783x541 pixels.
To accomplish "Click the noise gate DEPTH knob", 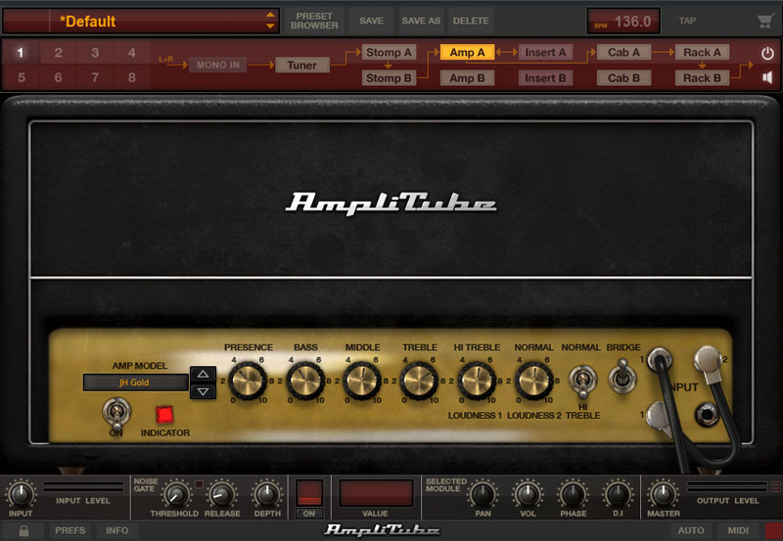I will (267, 495).
